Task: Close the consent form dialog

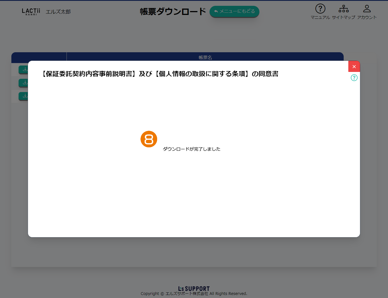Action: pyautogui.click(x=354, y=67)
